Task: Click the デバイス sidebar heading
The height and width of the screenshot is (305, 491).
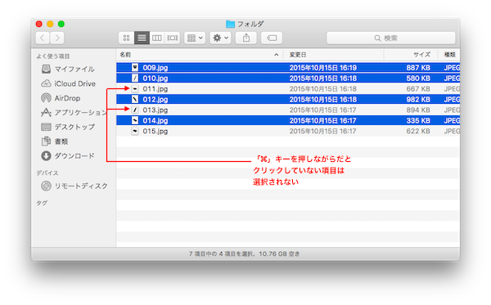Action: coord(47,173)
